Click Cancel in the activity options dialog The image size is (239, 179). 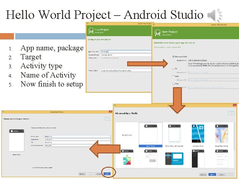click(99, 174)
